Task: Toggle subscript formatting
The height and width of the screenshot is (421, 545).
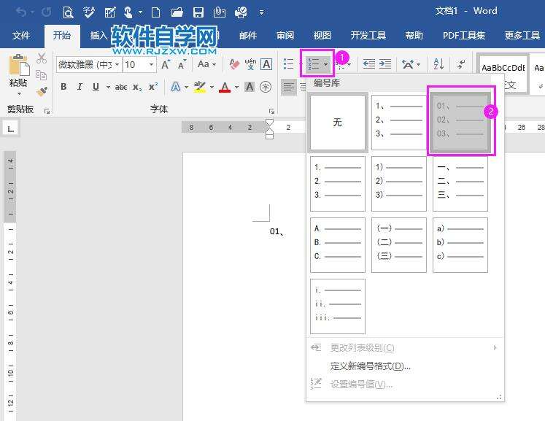Action: pos(137,87)
